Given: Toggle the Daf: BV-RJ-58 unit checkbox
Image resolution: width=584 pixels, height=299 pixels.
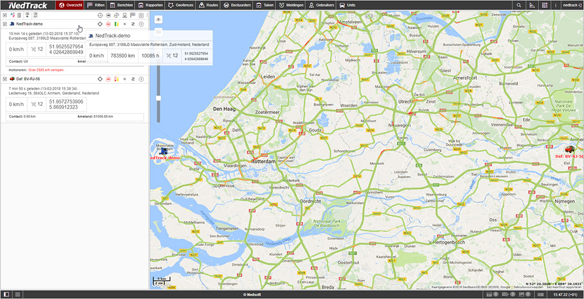Looking at the screenshot, I should [5, 79].
